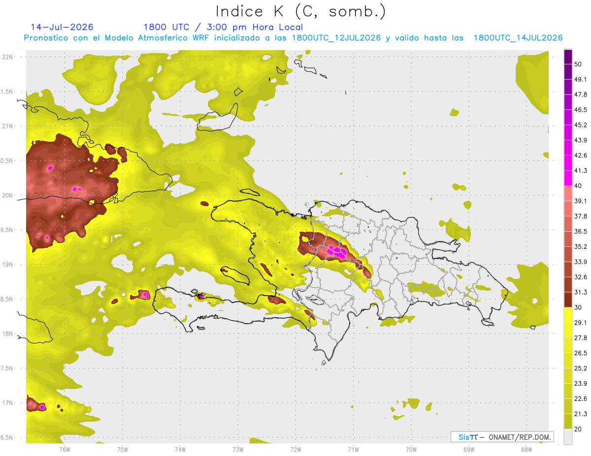This screenshot has height=456, width=591.
Task: Pick the magenta legend swatch between 40 and 41.3
Action: pos(568,178)
